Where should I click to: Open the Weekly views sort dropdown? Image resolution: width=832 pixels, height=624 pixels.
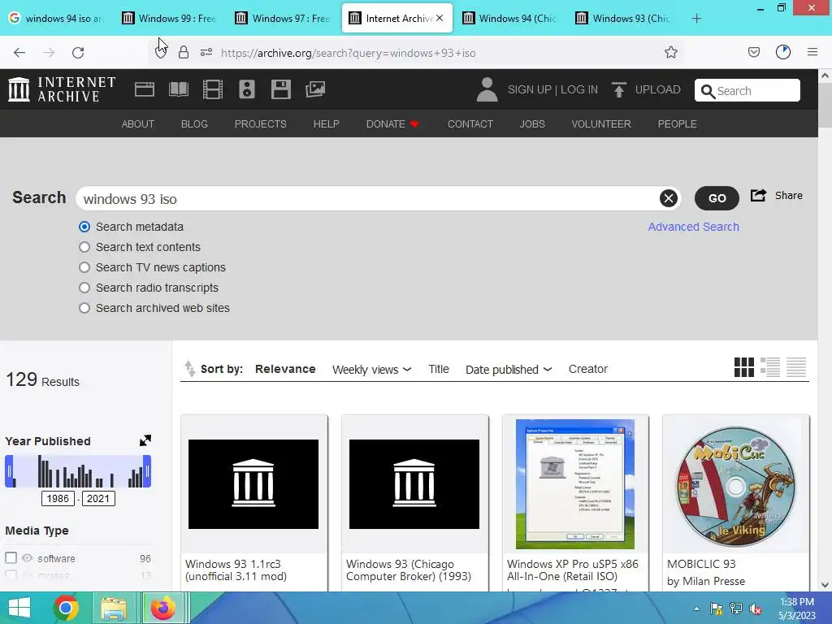click(x=371, y=370)
